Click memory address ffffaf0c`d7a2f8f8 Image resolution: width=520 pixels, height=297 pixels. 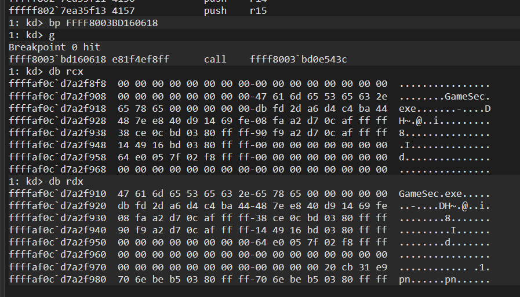tap(57, 84)
